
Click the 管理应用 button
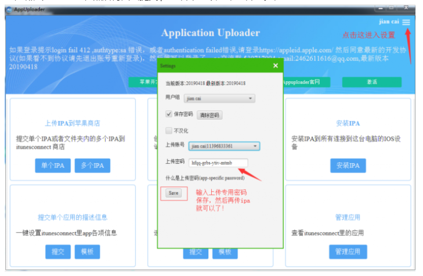pyautogui.click(x=348, y=252)
